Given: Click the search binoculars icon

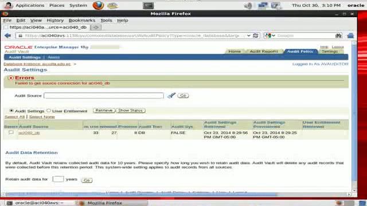Looking at the screenshot, I should click(x=338, y=35).
